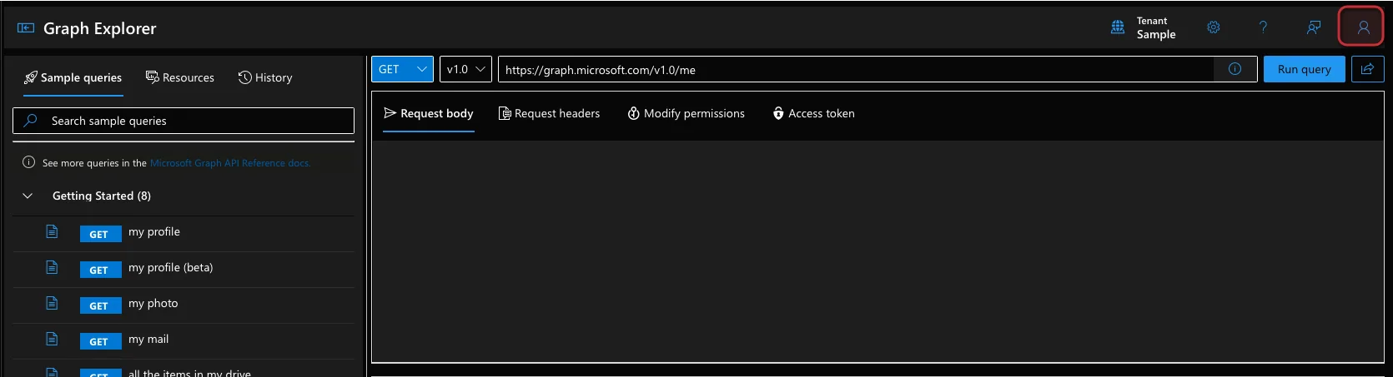
Task: Open the feedback icon in header
Action: click(1314, 27)
